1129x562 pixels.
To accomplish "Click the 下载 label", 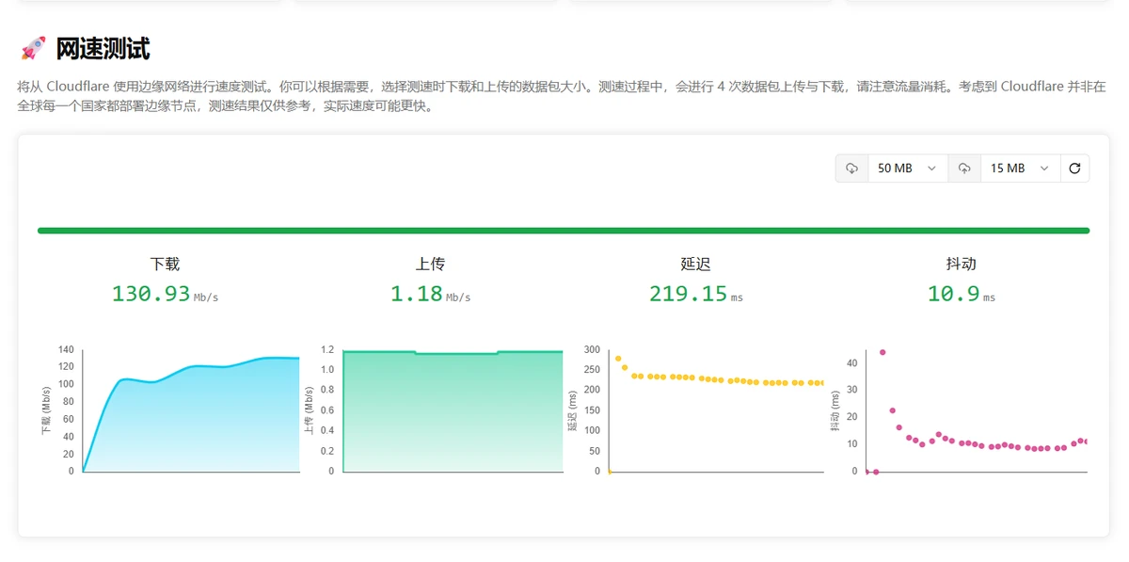I will 165,265.
